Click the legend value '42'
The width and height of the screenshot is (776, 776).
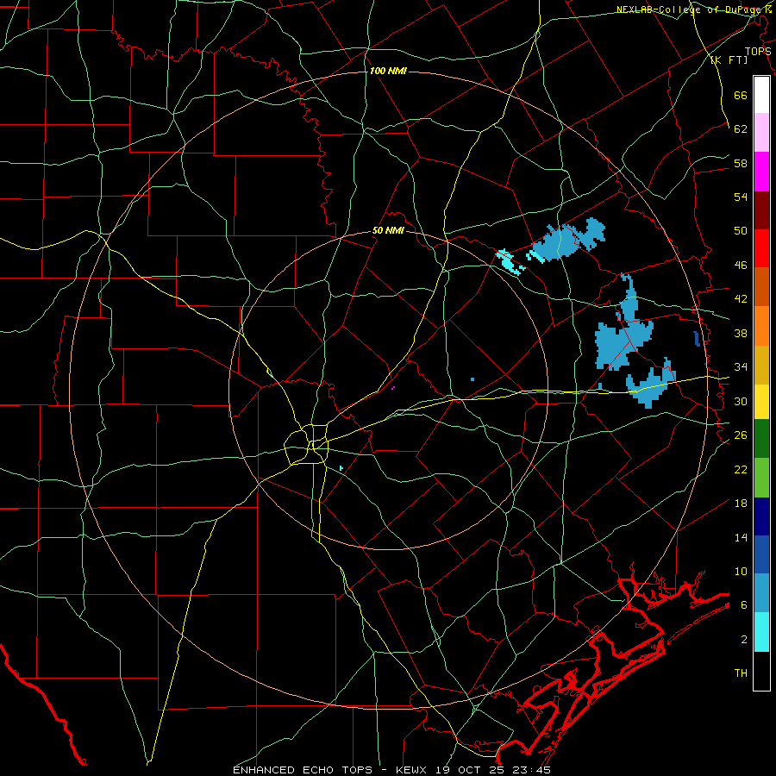pyautogui.click(x=741, y=299)
